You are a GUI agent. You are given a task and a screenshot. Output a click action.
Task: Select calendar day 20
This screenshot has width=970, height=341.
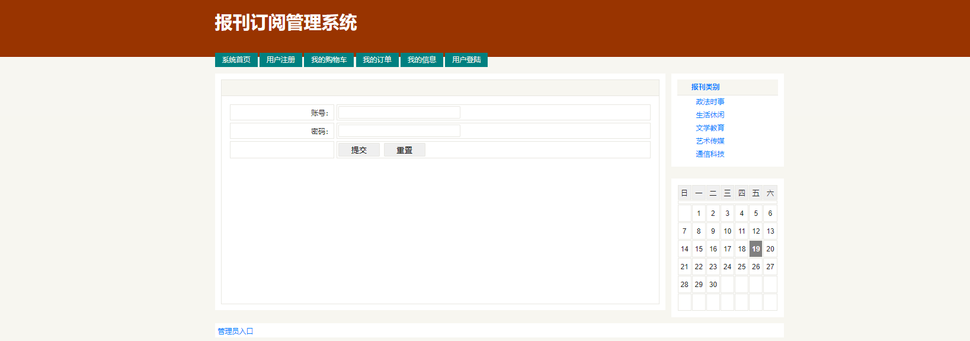pyautogui.click(x=770, y=249)
